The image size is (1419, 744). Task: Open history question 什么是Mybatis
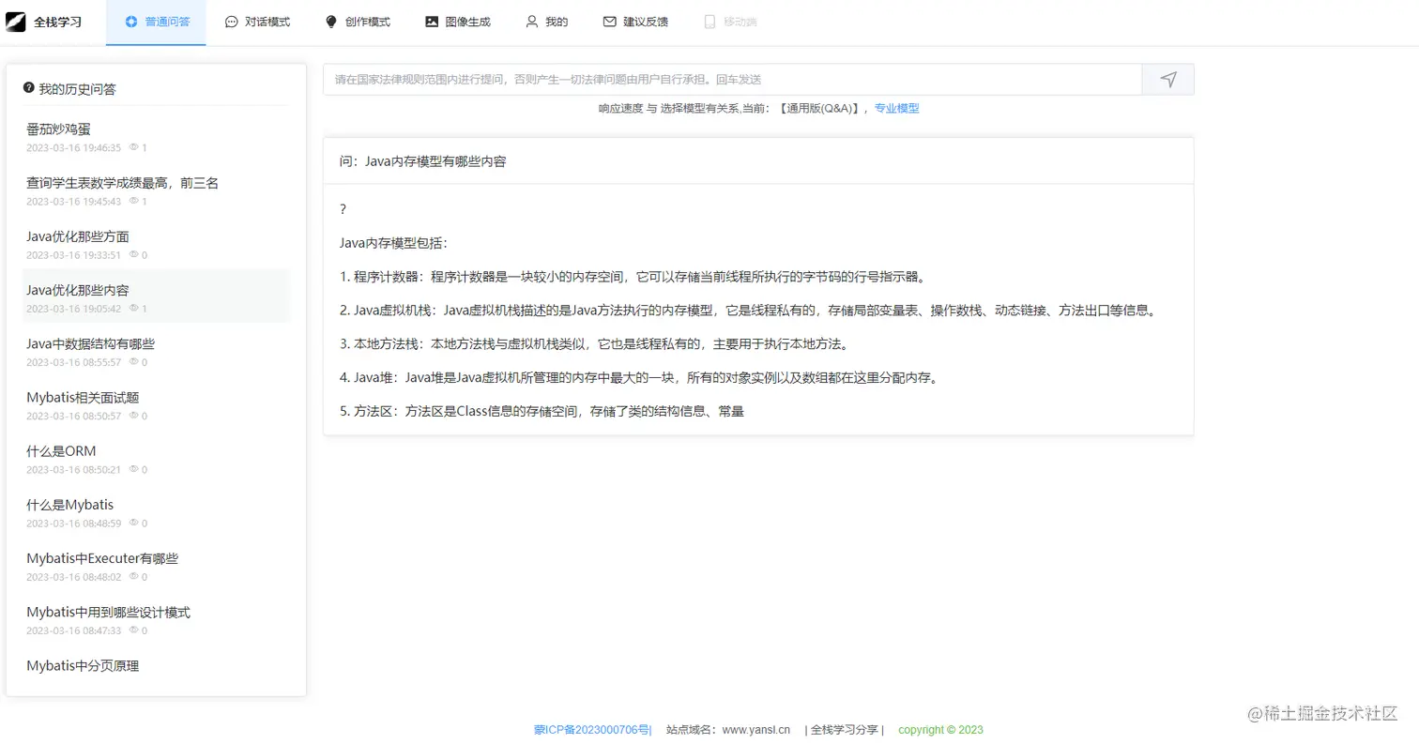pos(69,504)
